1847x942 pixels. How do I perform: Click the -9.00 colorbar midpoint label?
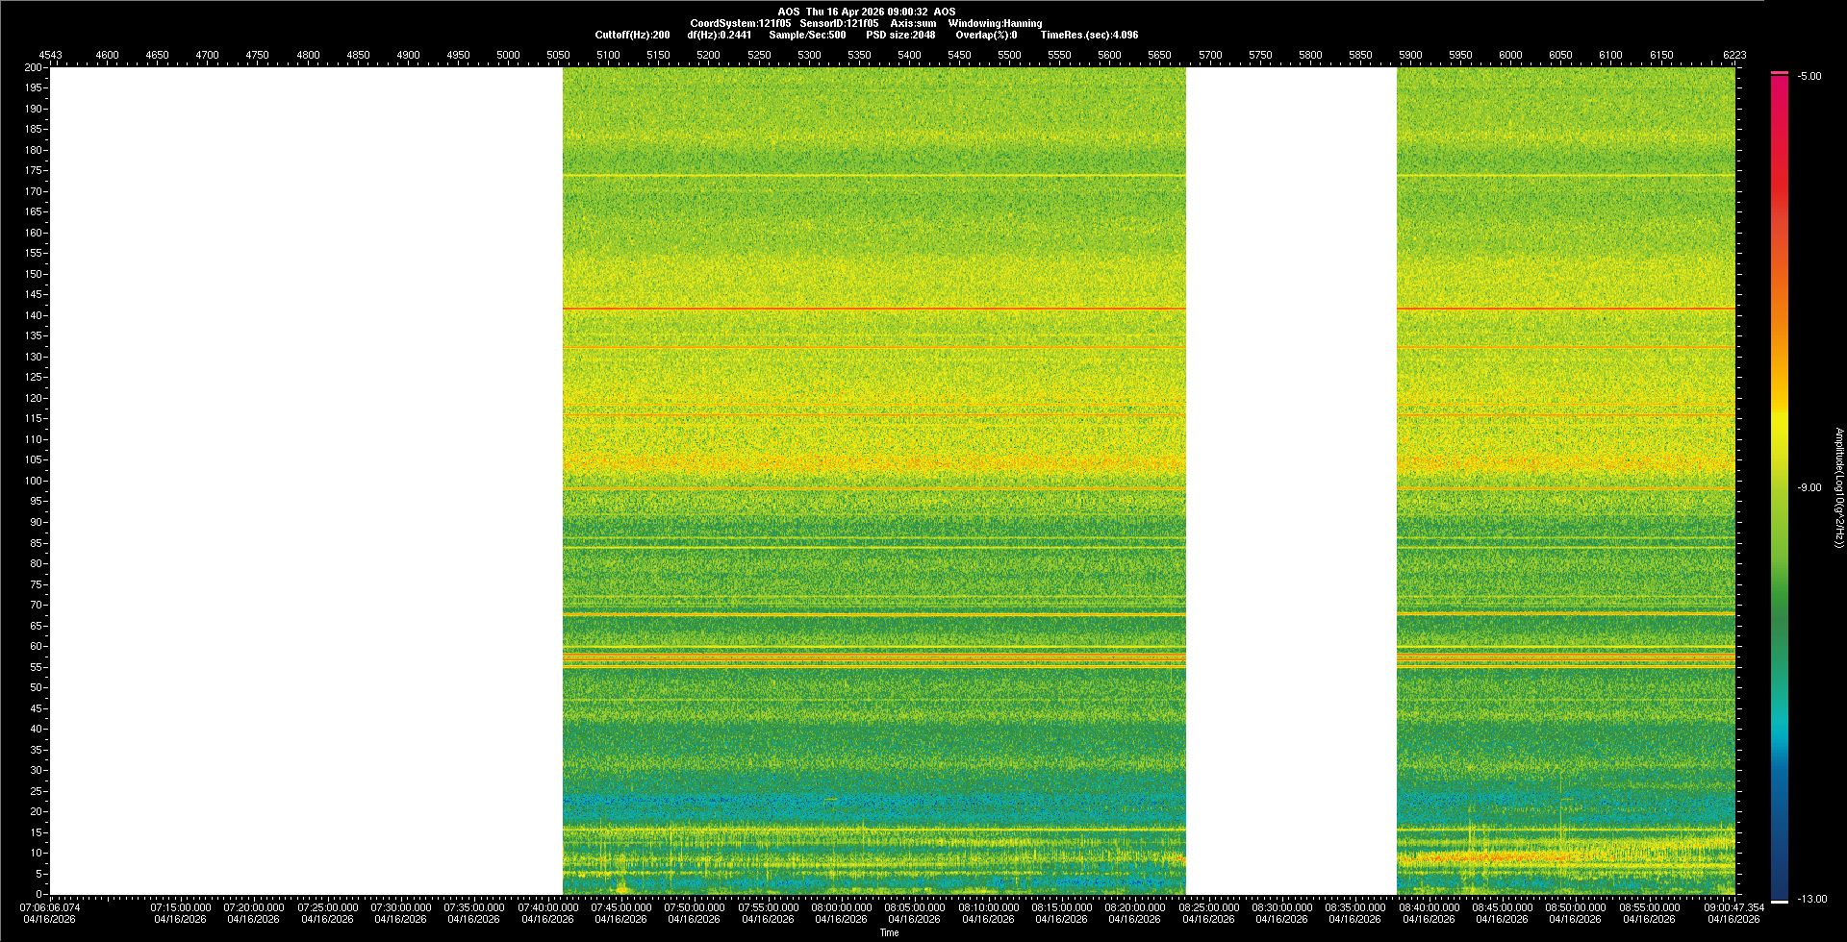[1809, 488]
